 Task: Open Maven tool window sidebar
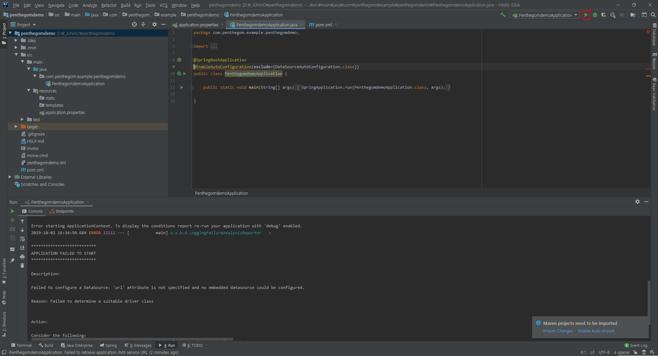[x=654, y=61]
